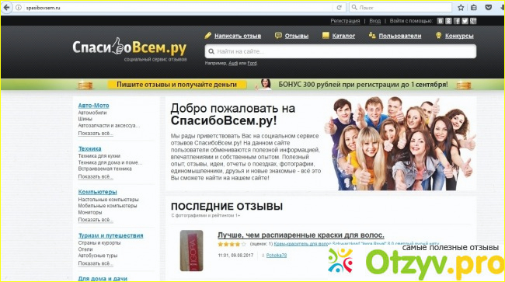The width and height of the screenshot is (505, 282).
Task: Open the Отзывы menu item
Action: click(296, 36)
